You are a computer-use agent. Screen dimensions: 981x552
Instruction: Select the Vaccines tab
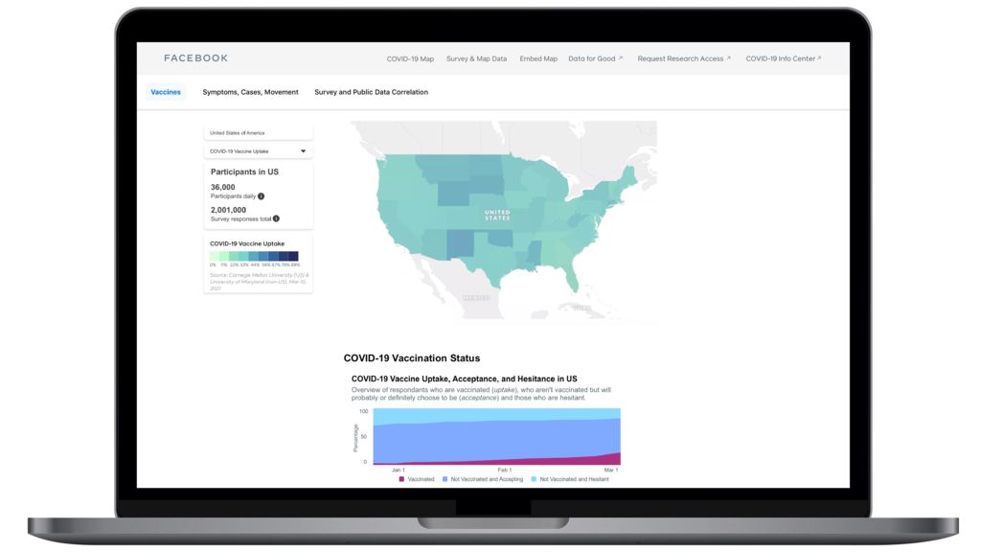point(165,92)
